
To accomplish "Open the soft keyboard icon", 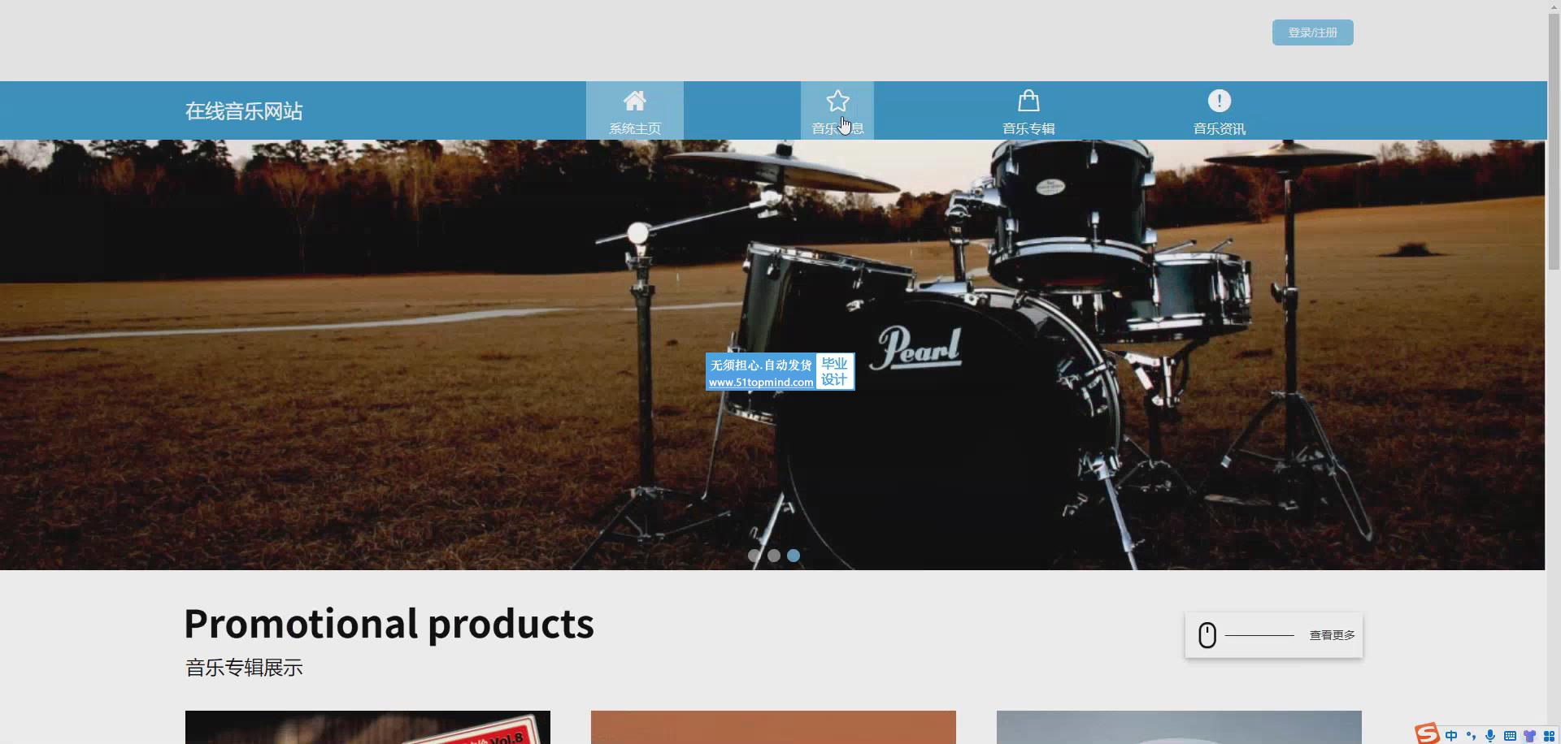I will click(x=1510, y=736).
